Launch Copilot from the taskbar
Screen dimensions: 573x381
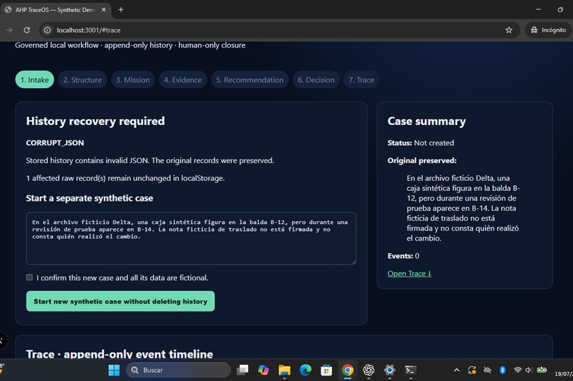tap(263, 370)
